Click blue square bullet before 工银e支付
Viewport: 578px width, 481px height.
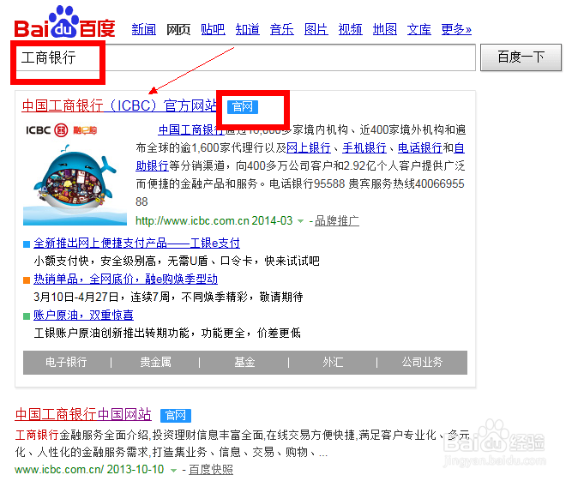coord(27,244)
